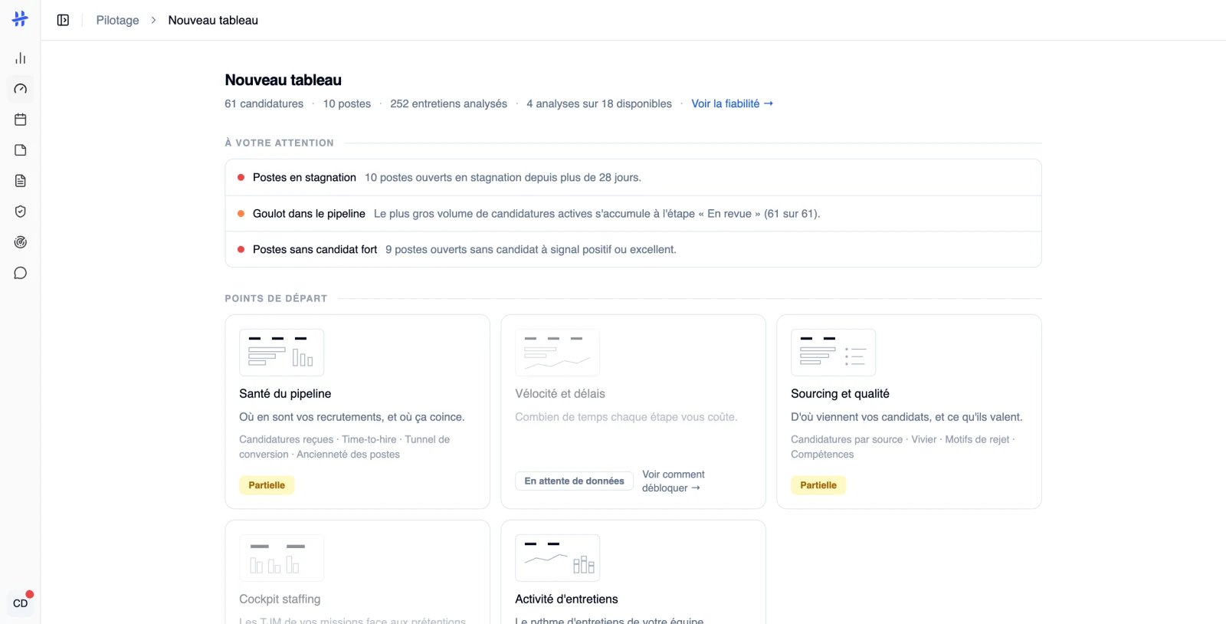
Task: Click 252 entretiens analysés stat
Action: pyautogui.click(x=448, y=103)
